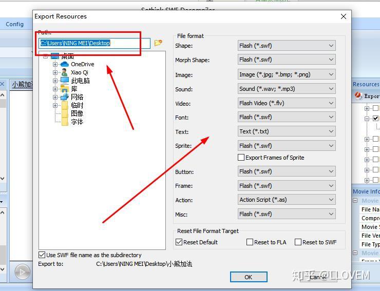Click the 桌面 desktop icon in tree
Viewport: 380px width, 291px height.
(55, 56)
